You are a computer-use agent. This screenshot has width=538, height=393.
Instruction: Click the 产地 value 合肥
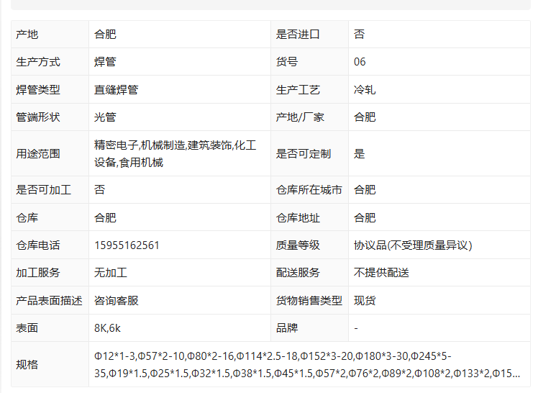[x=105, y=35]
